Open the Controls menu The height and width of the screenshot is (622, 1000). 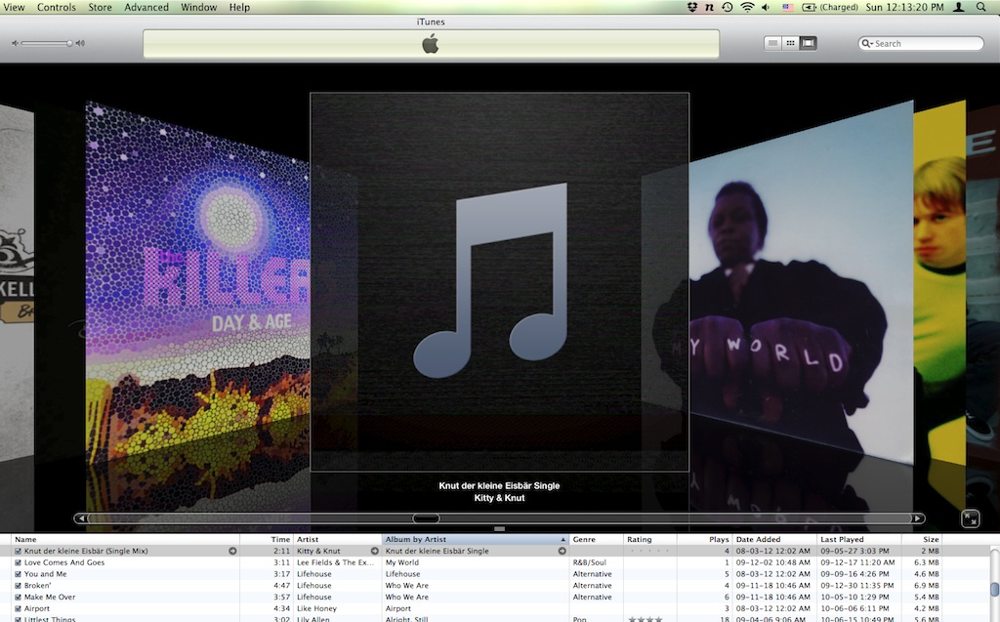(56, 7)
